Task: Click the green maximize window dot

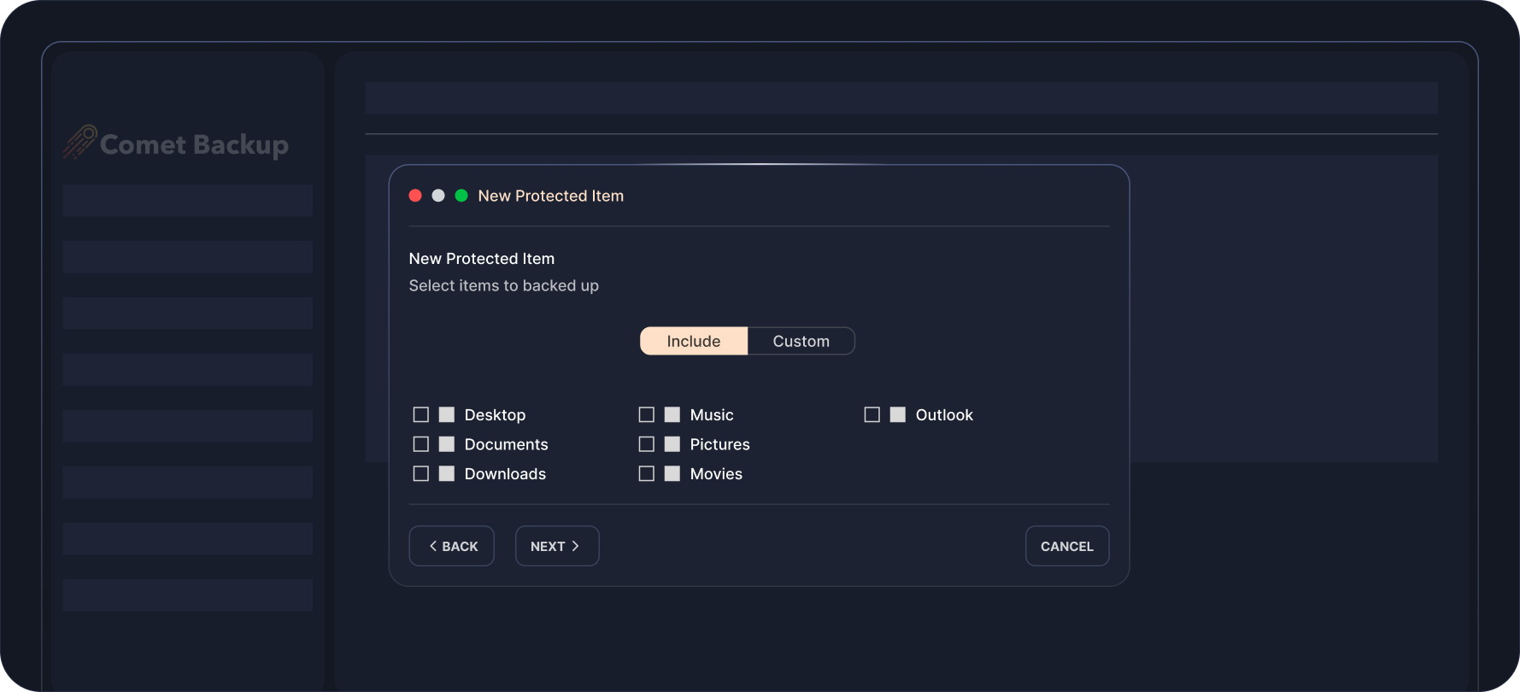Action: click(461, 196)
